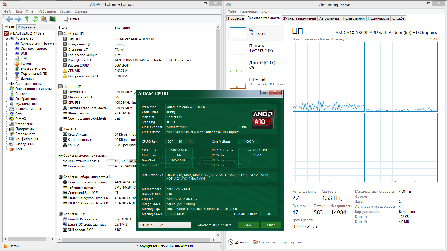Open the Автозагрузка tab in Task Manager
Screen dimensions: 447x251
(329, 18)
